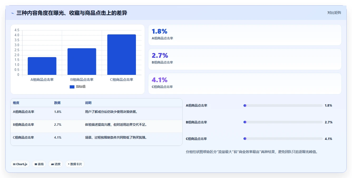Click the 维度 column header
352x178 pixels.
point(16,103)
